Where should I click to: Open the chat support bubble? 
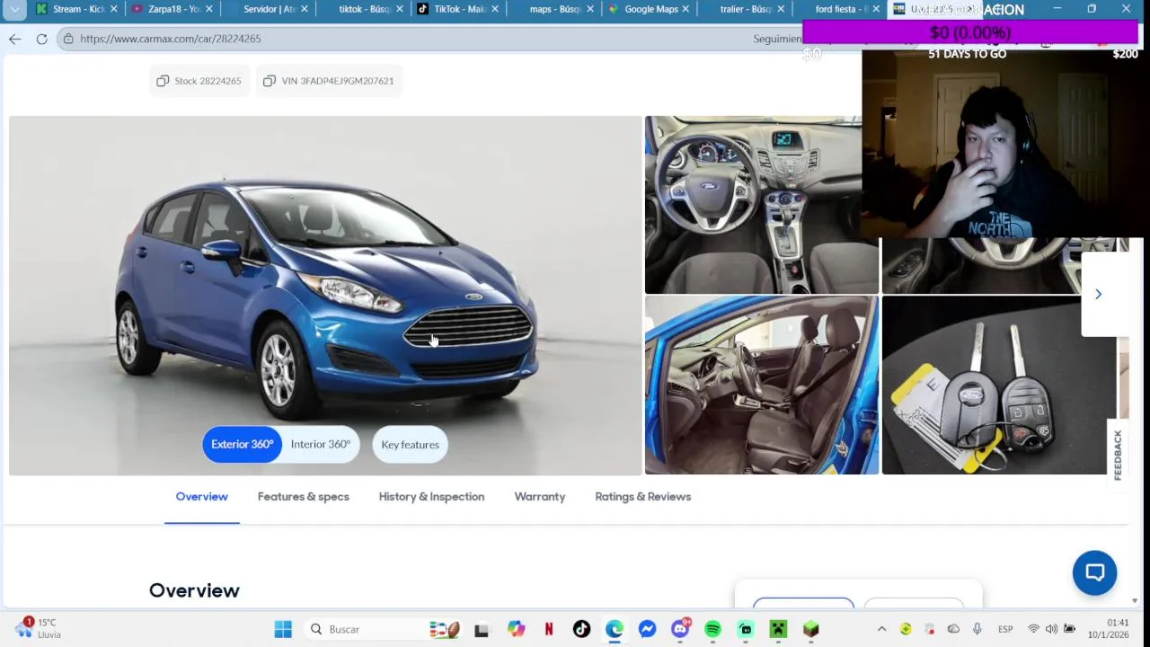(x=1094, y=572)
